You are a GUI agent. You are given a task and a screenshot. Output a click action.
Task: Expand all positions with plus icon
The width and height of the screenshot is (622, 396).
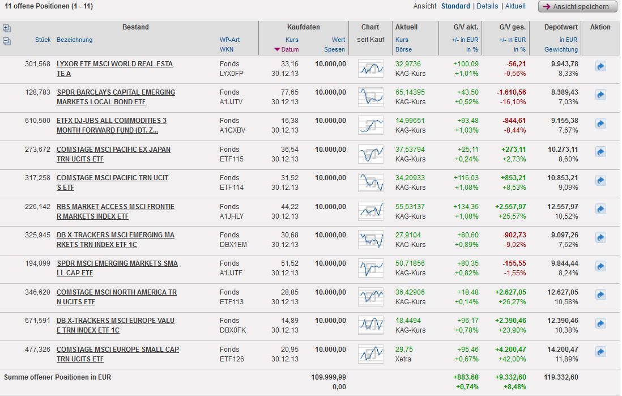7,28
